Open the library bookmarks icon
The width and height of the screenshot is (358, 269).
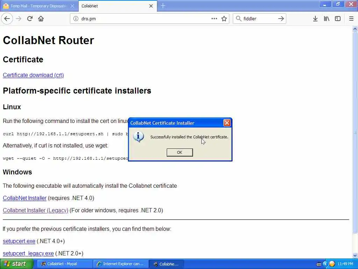[x=327, y=19]
